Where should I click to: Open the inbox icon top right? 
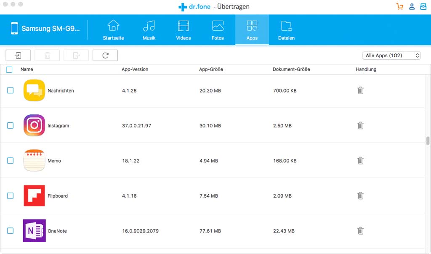[423, 6]
